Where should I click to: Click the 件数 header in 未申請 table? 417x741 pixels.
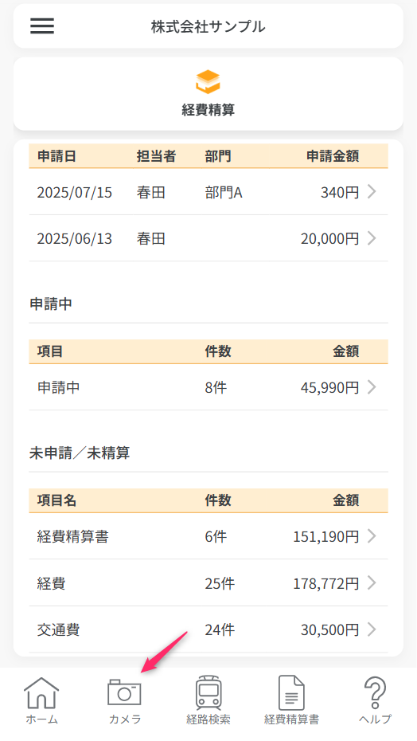click(x=218, y=500)
